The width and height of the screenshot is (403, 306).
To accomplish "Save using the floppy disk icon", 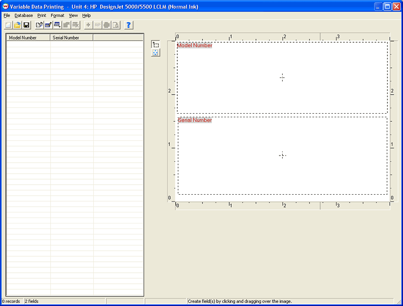I will point(26,25).
